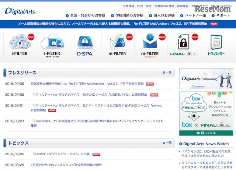
Task: Open 一覧 list for プレスリリース
Action: click(x=167, y=72)
